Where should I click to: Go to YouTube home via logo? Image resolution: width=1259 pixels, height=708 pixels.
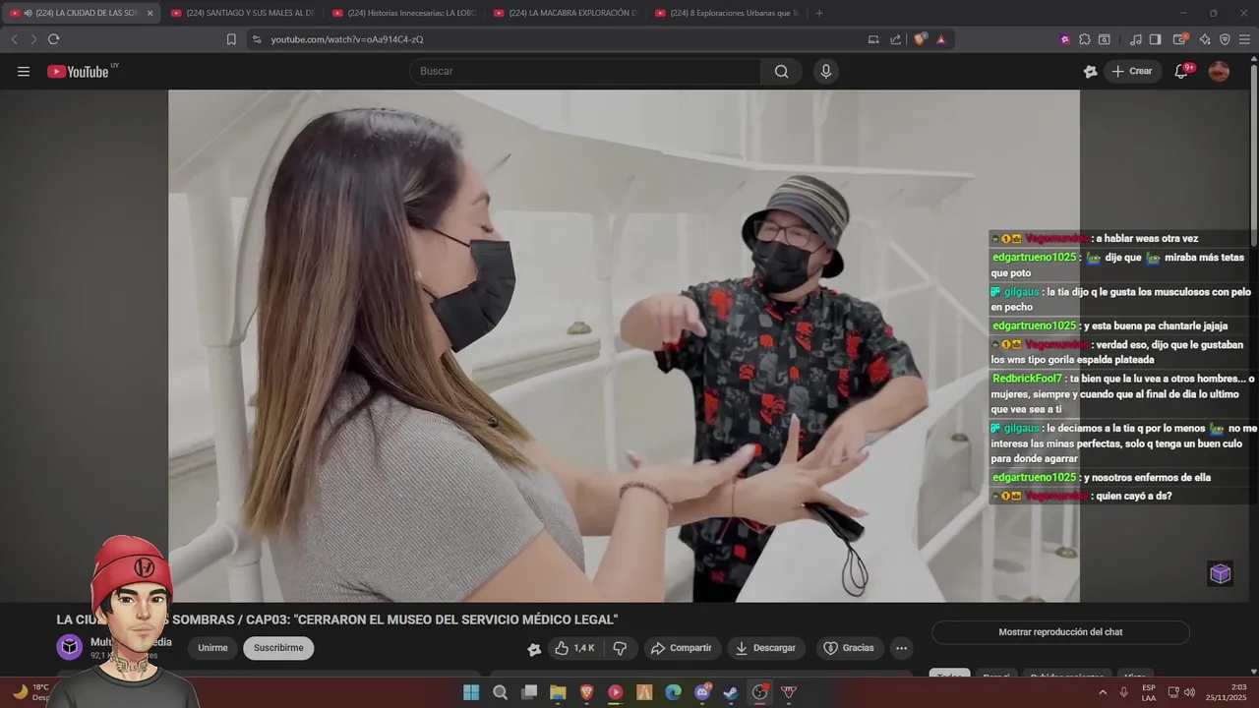coord(79,71)
